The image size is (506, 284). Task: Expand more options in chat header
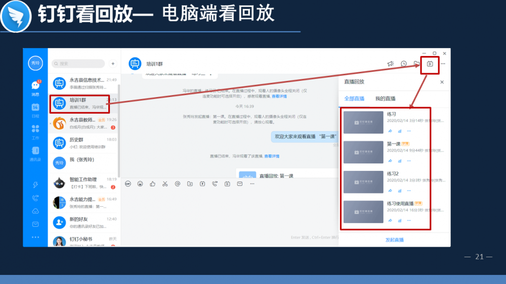point(443,64)
